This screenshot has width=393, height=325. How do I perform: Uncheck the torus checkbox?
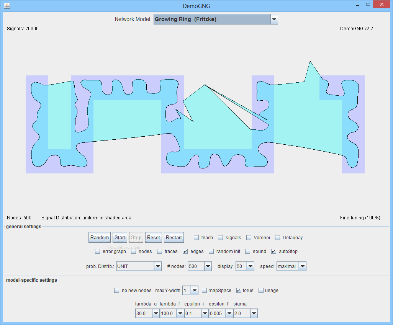(x=239, y=291)
